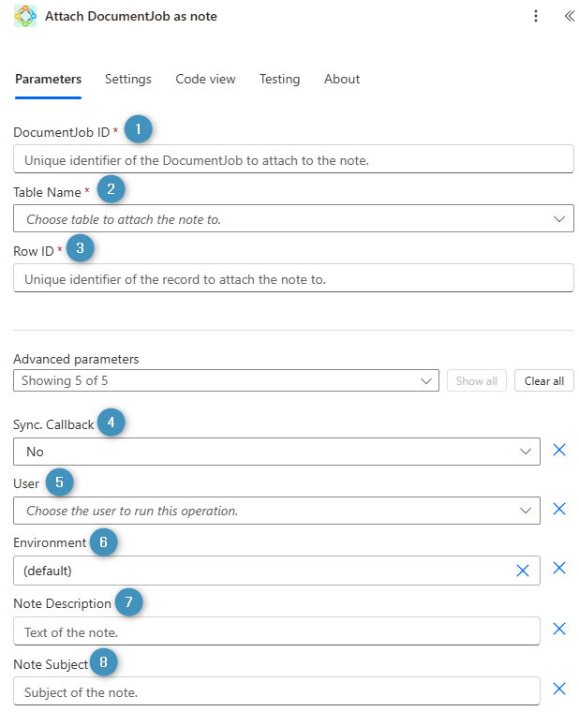Open the three-dot more options menu
579x712 pixels.
536,16
